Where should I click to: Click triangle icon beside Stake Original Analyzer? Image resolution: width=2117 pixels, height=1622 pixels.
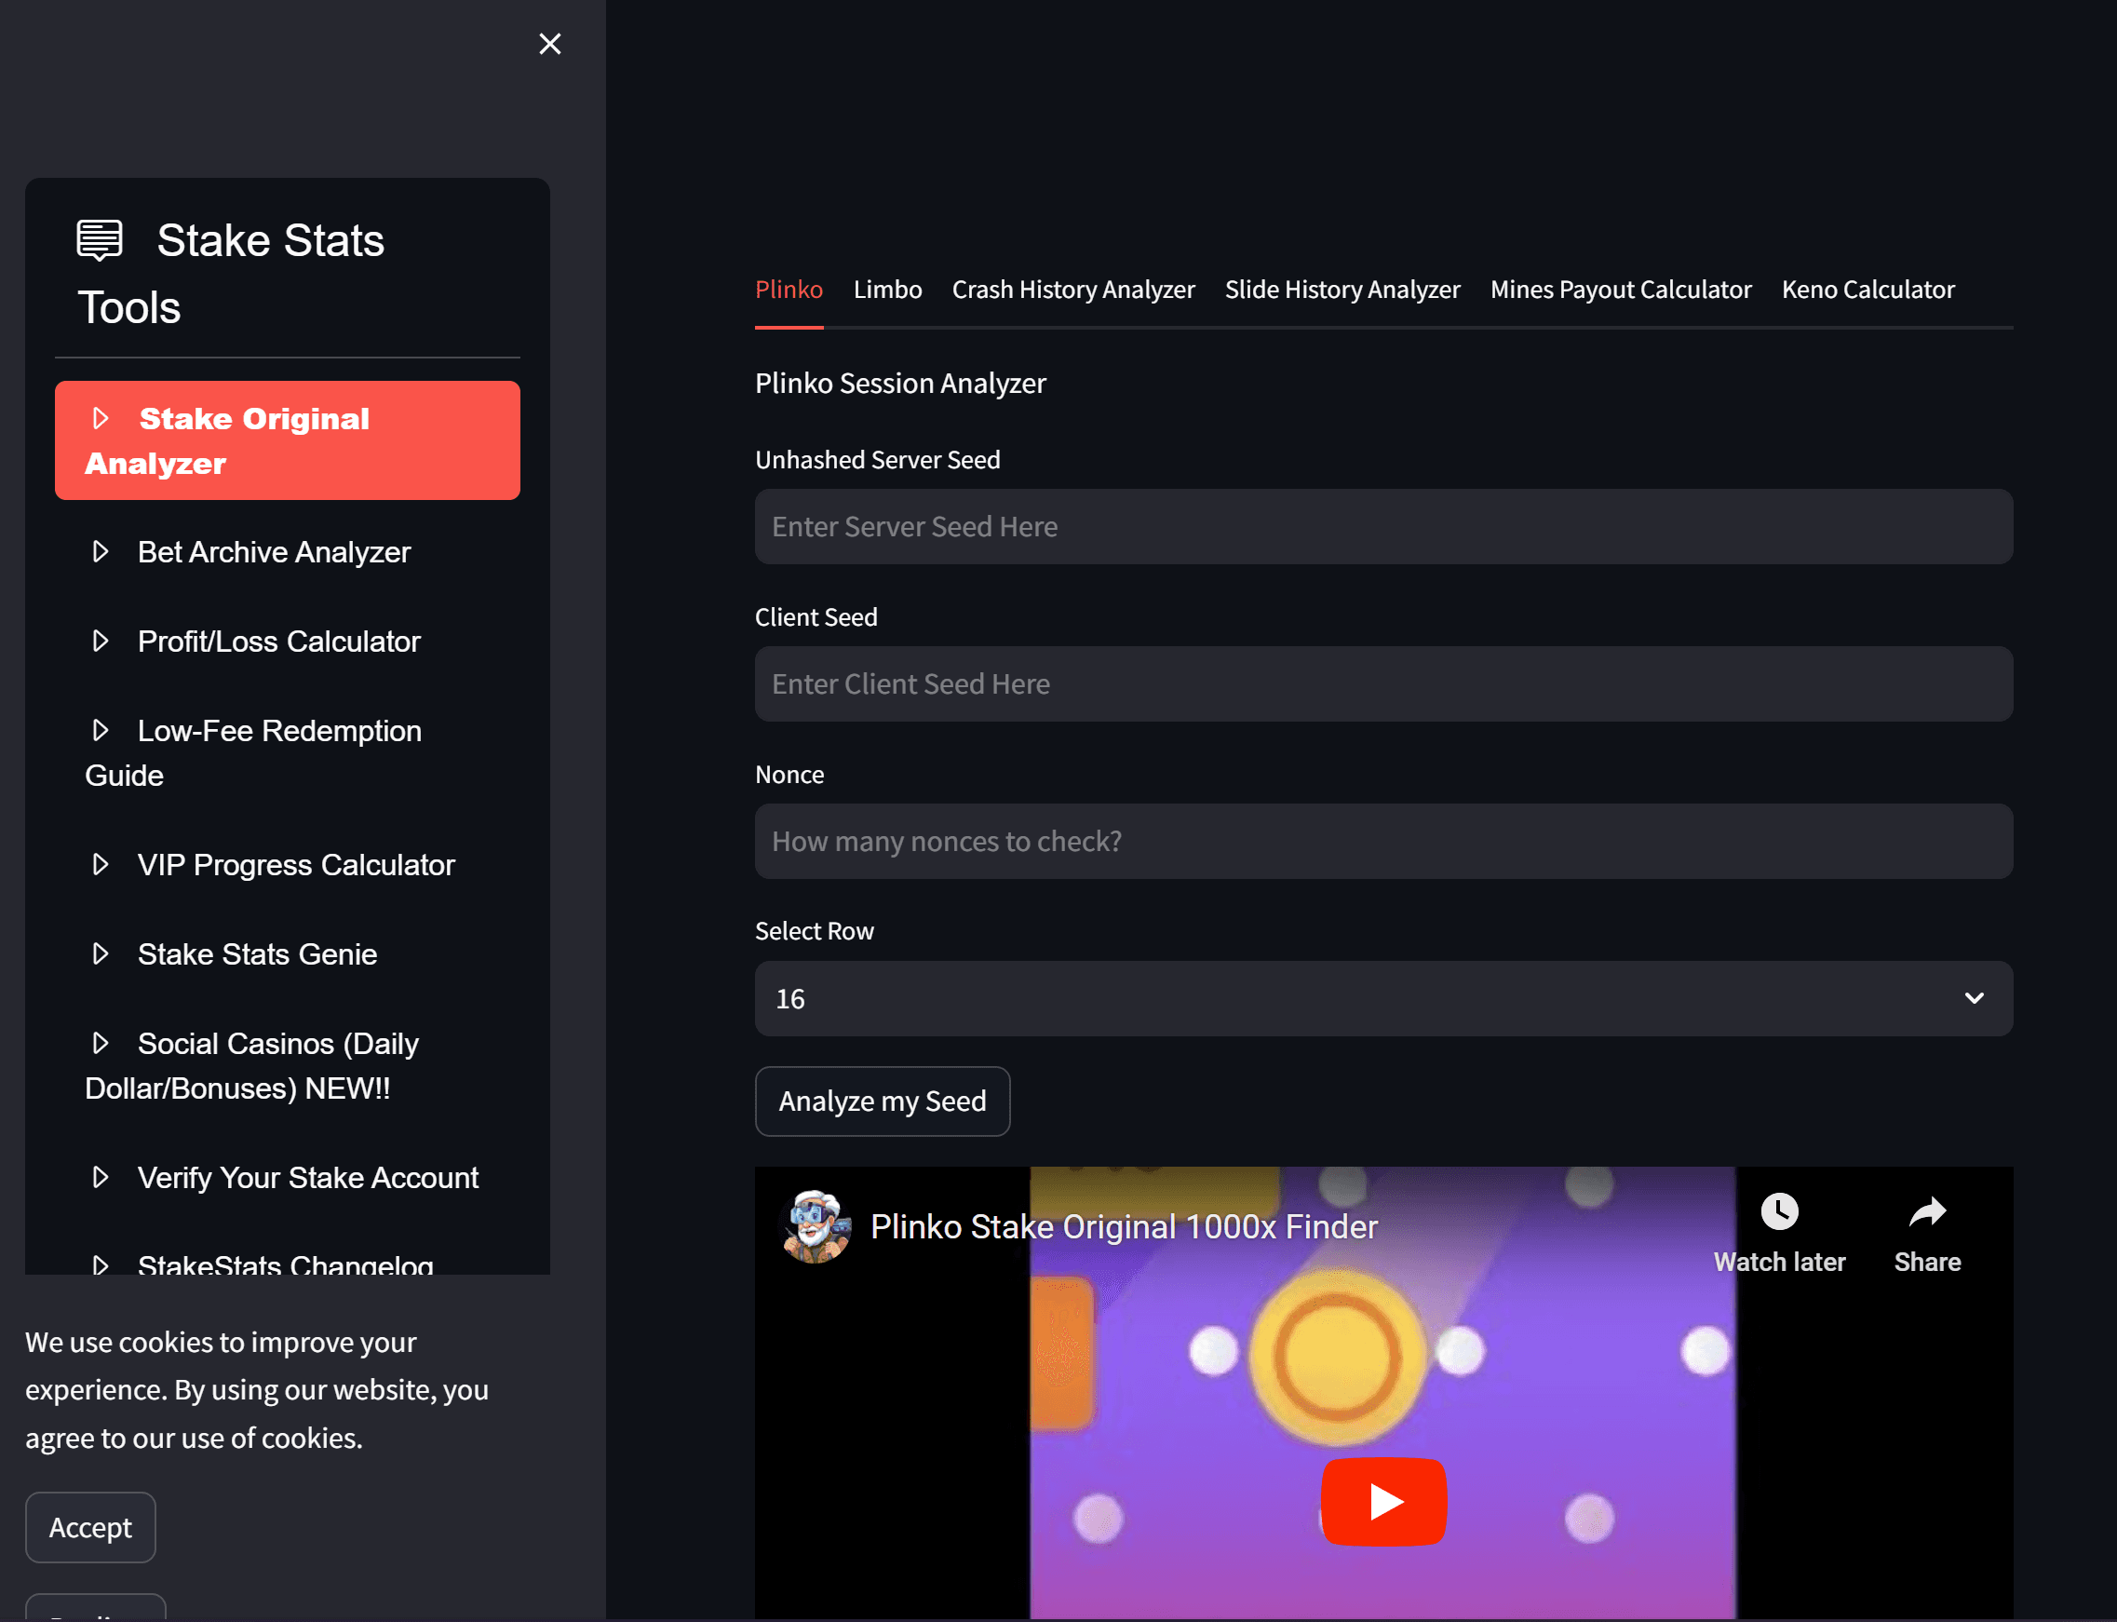pos(101,418)
